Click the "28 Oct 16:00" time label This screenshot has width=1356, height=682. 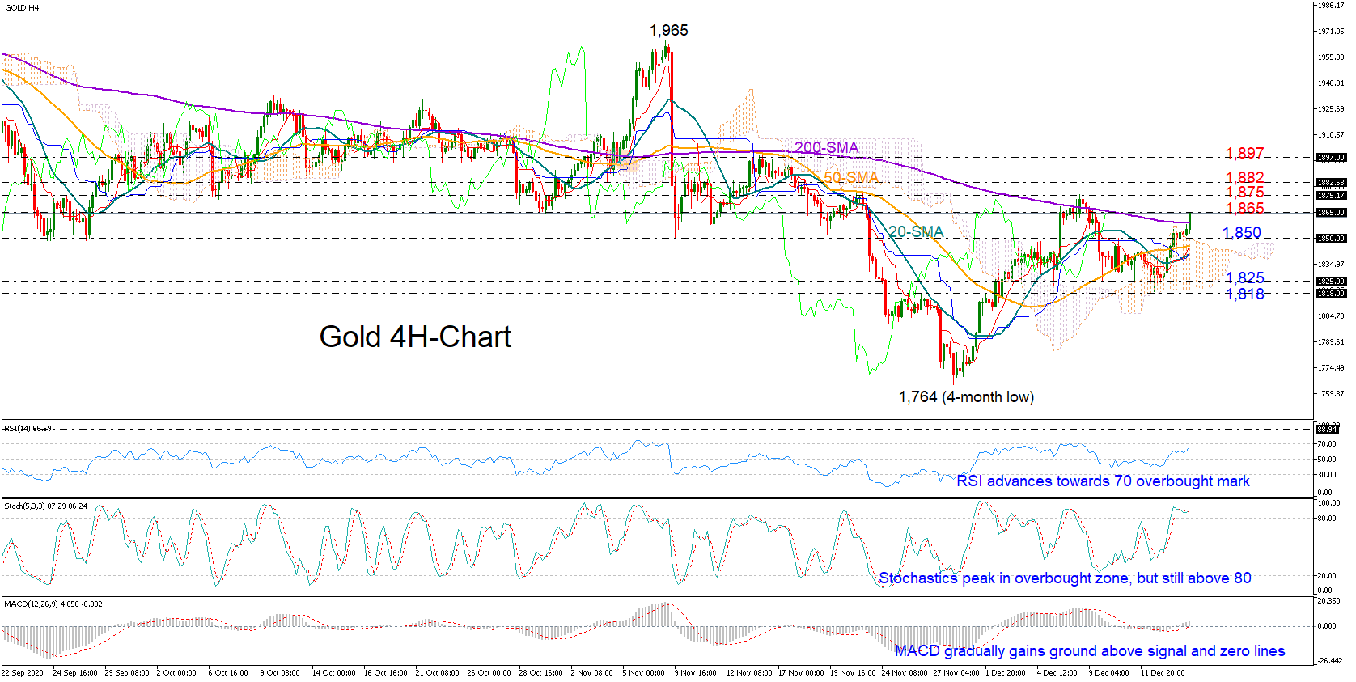(540, 673)
